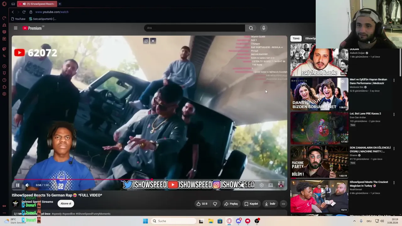Show hidden system tray icons

355,221
